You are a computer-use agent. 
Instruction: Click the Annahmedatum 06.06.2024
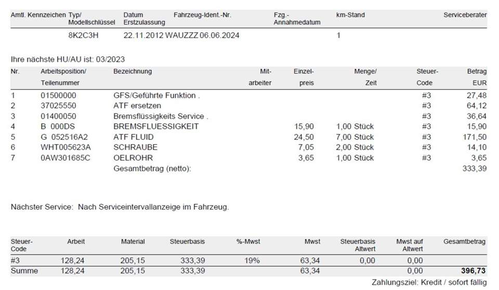tap(219, 35)
